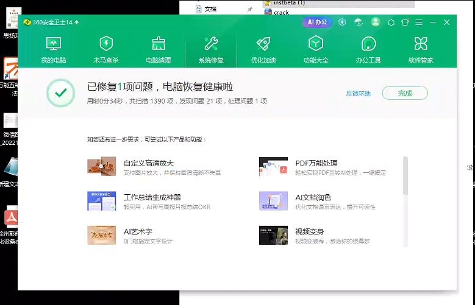Image resolution: width=475 pixels, height=305 pixels.
Task: Close the 360安全卫士 window
Action: 446,23
